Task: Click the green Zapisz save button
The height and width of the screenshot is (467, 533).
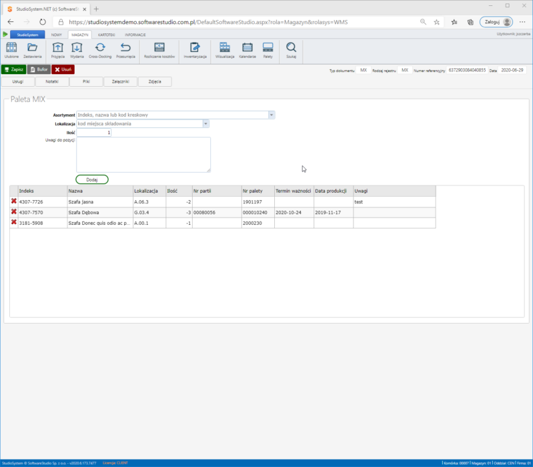Action: (x=13, y=69)
